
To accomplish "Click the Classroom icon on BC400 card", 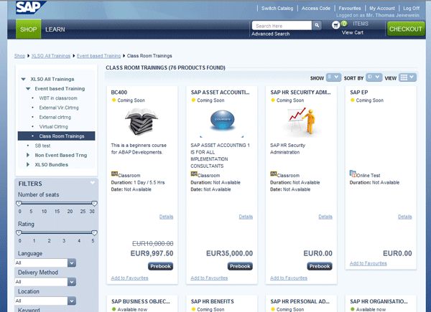I will pyautogui.click(x=114, y=174).
